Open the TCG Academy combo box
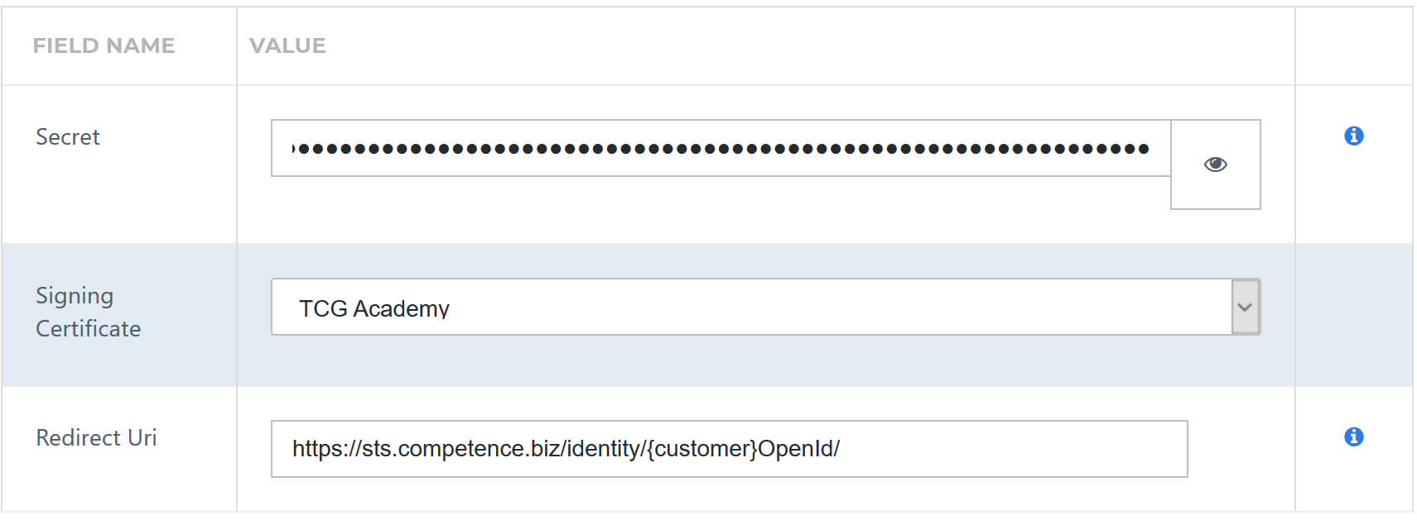The height and width of the screenshot is (520, 1417). point(766,307)
